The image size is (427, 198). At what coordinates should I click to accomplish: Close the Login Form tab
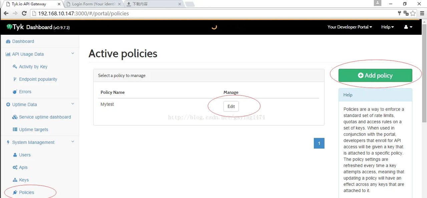tap(119, 4)
